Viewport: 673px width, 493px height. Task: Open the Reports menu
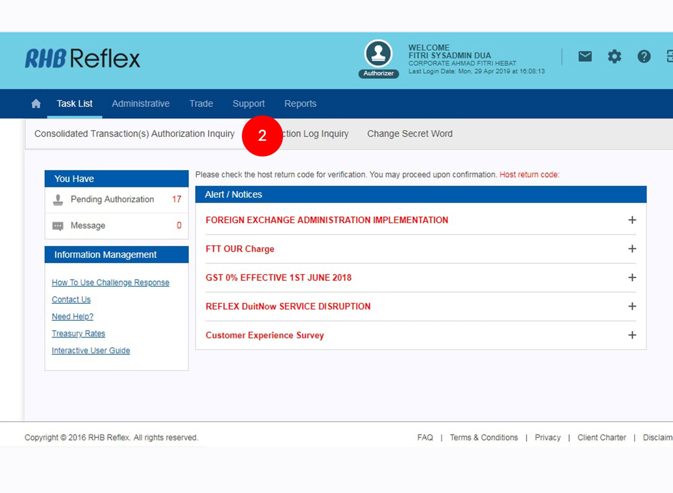(300, 103)
